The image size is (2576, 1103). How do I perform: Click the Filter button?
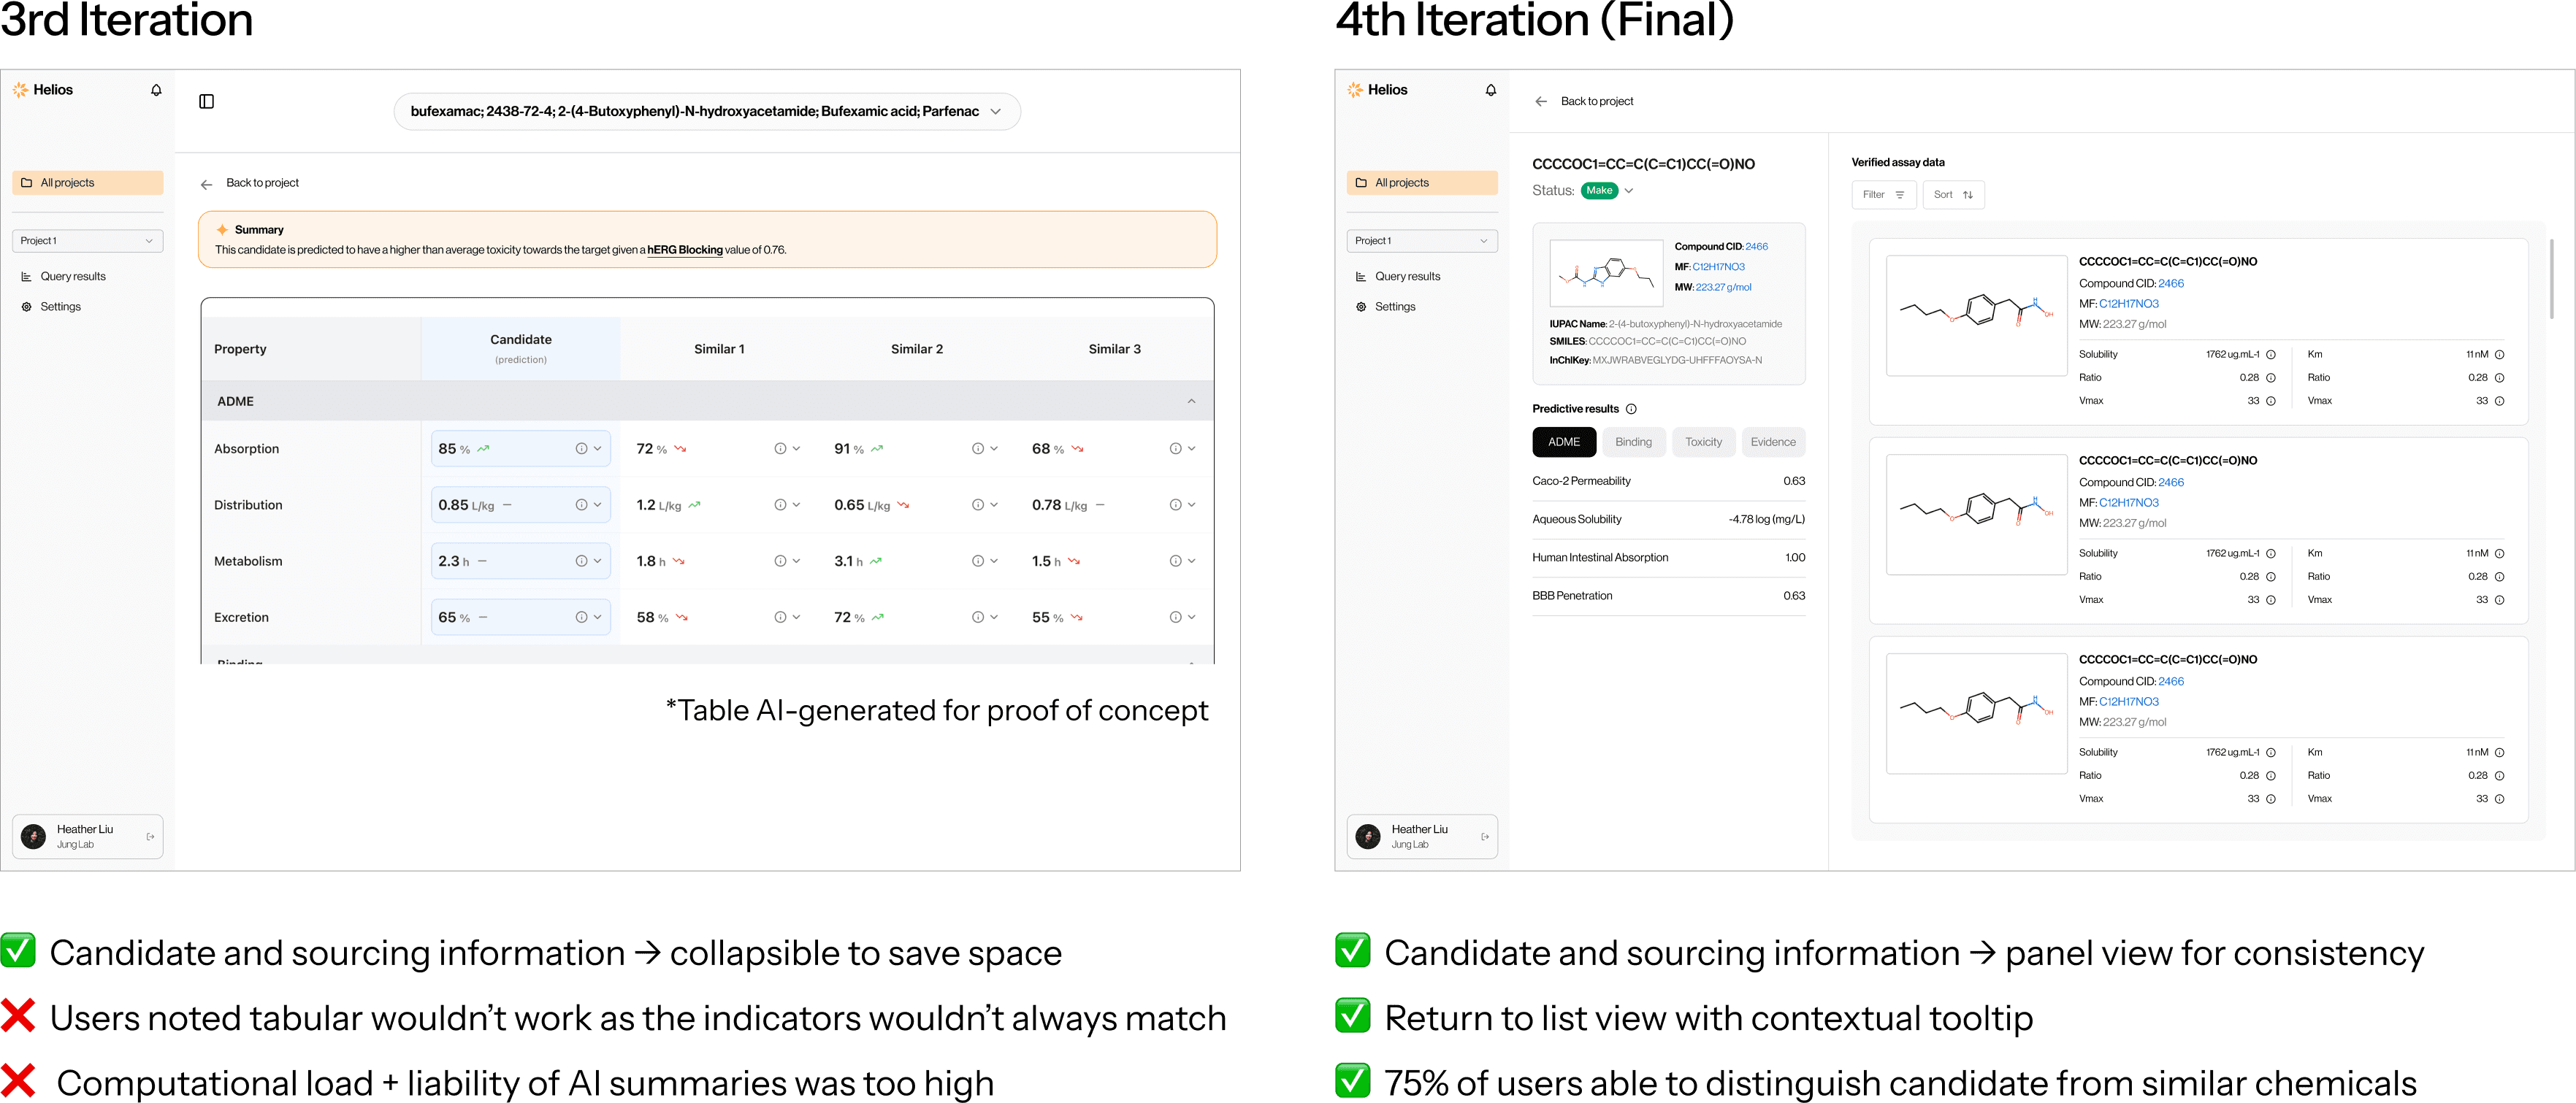pos(1883,195)
